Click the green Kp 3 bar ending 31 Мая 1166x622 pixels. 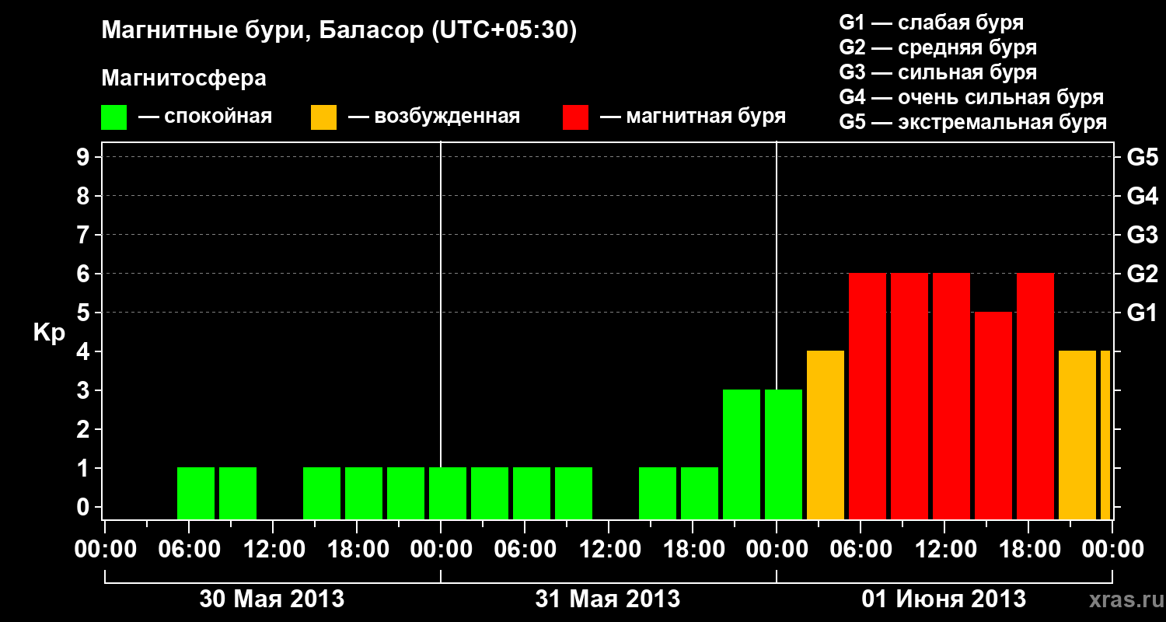point(742,454)
